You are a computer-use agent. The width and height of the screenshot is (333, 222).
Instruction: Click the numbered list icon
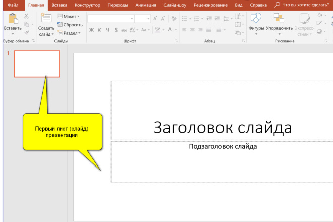coord(196,19)
